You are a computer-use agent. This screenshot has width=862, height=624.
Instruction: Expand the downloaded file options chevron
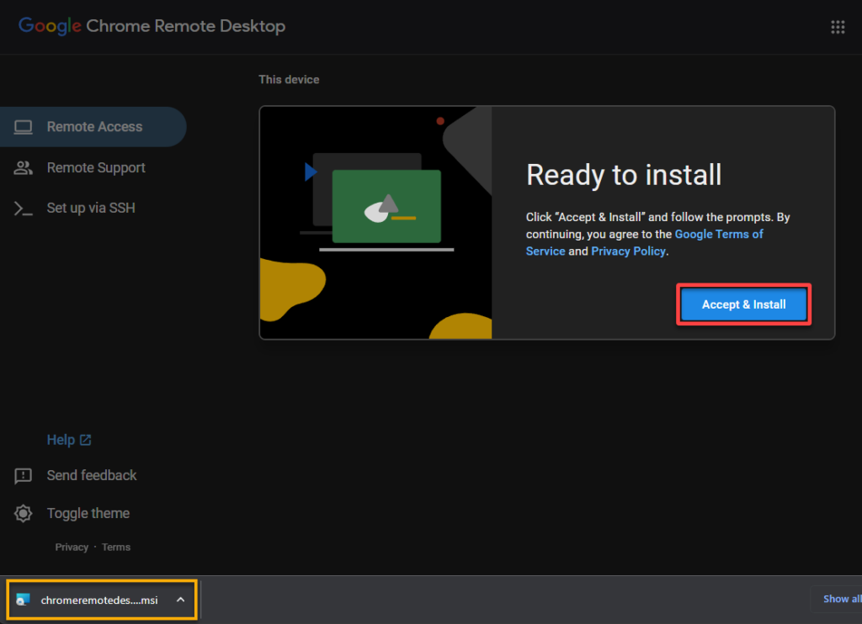[180, 599]
